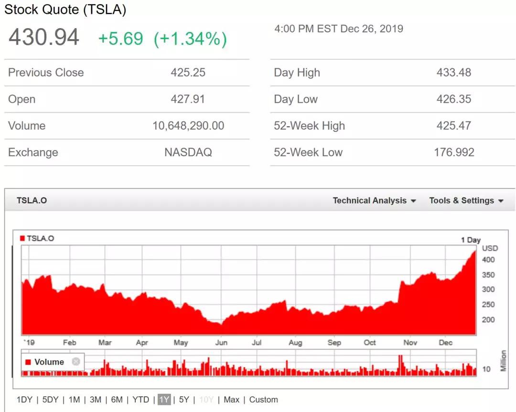The width and height of the screenshot is (516, 412).
Task: Select the 3M time range
Action: [96, 400]
